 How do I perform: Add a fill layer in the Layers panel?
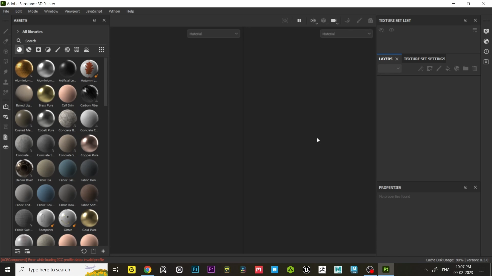[x=448, y=68]
